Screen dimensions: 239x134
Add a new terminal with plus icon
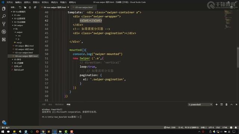pos(217,105)
